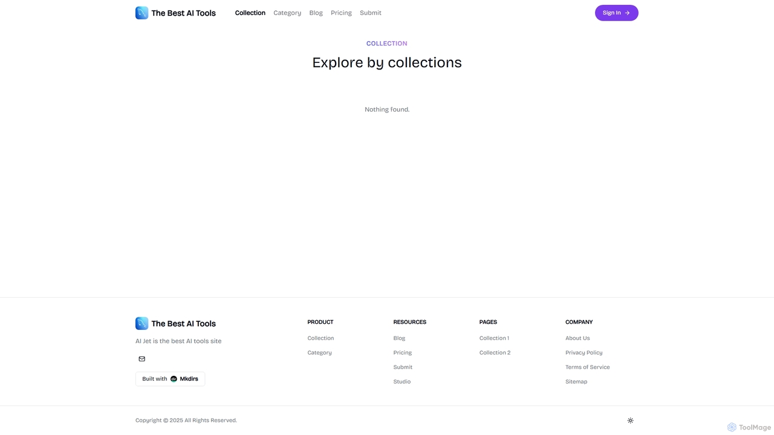Image resolution: width=774 pixels, height=435 pixels.
Task: Click the COMPANY footer heading
Action: click(x=579, y=322)
